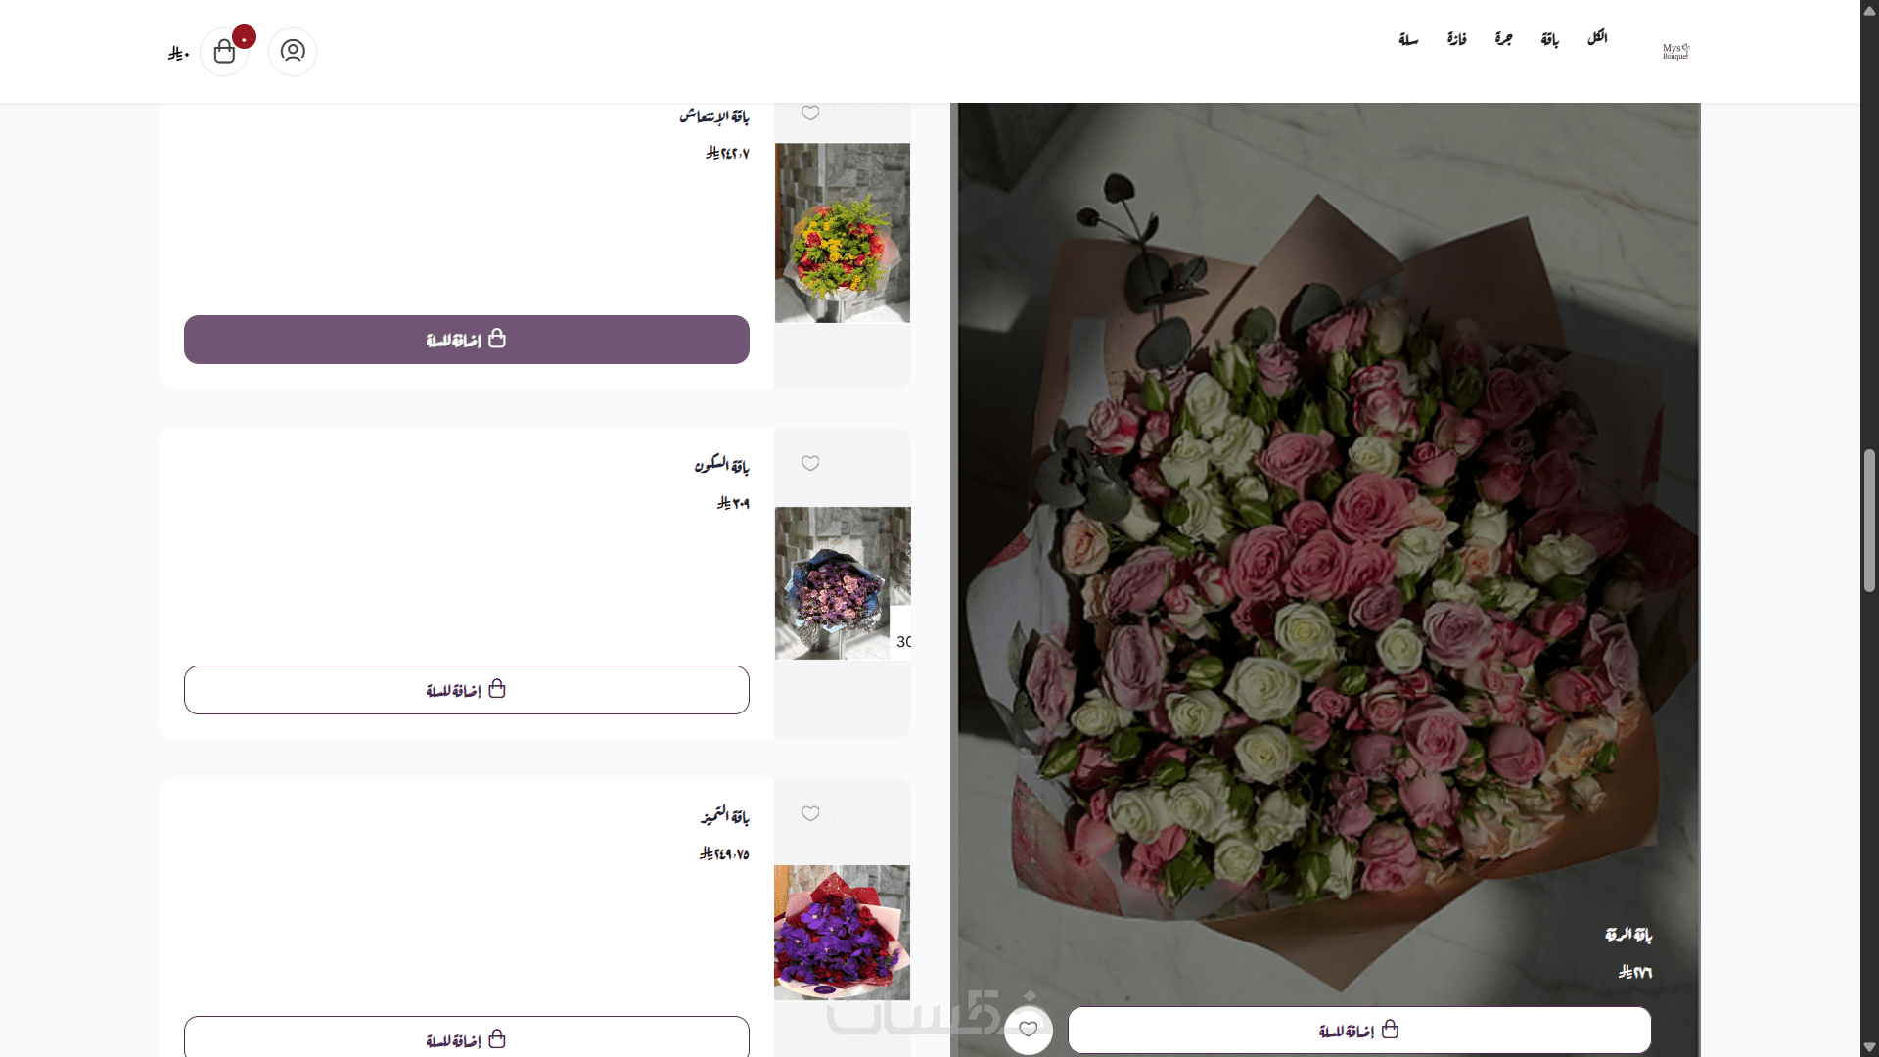Favorite the yellow-red bouquet with heart icon
The height and width of the screenshot is (1057, 1879).
tap(810, 114)
